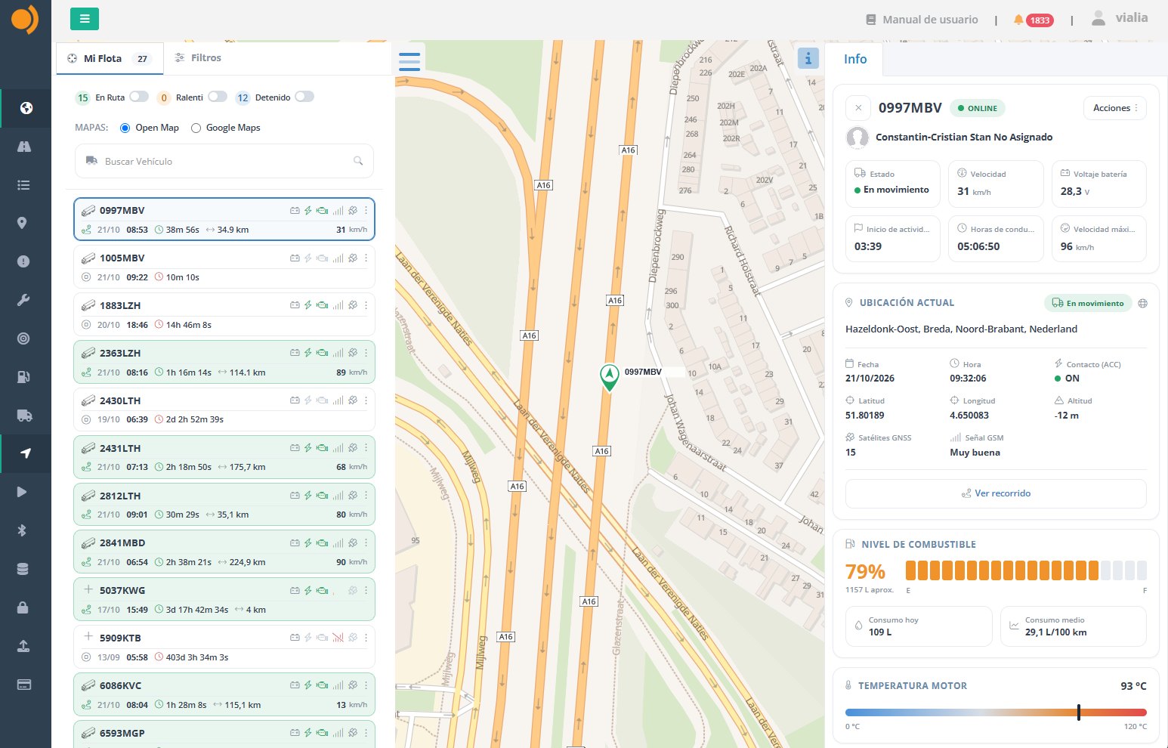Toggle the Detenido filter switch
This screenshot has height=748, width=1168.
click(x=304, y=97)
